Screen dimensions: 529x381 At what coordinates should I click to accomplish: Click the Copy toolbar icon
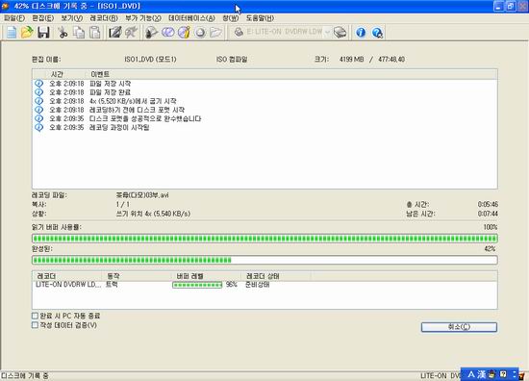79,33
